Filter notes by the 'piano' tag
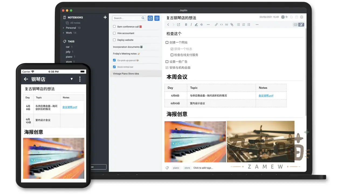 [x=69, y=57]
